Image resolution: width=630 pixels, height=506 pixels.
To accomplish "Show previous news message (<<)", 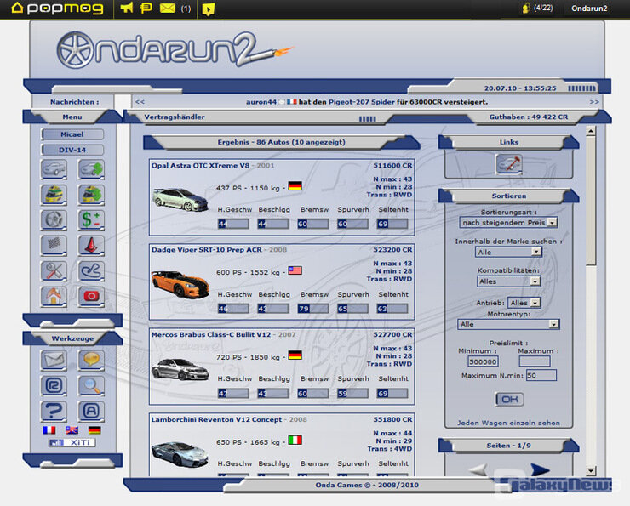I will click(140, 102).
